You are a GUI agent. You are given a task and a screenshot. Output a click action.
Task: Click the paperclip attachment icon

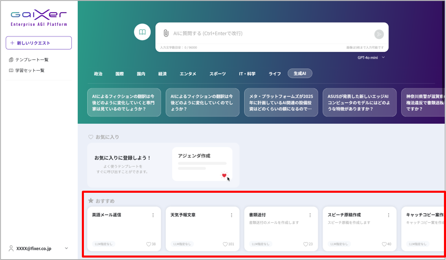click(x=166, y=33)
